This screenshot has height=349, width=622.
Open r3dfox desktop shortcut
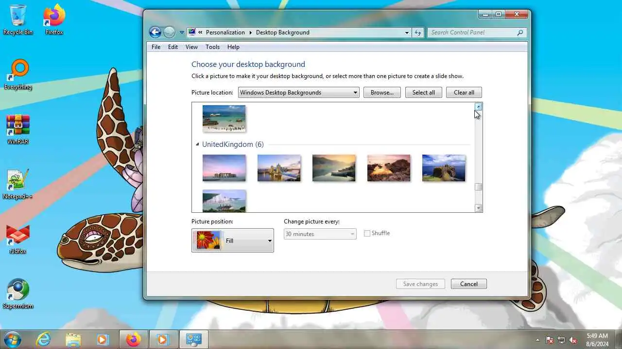(x=18, y=238)
